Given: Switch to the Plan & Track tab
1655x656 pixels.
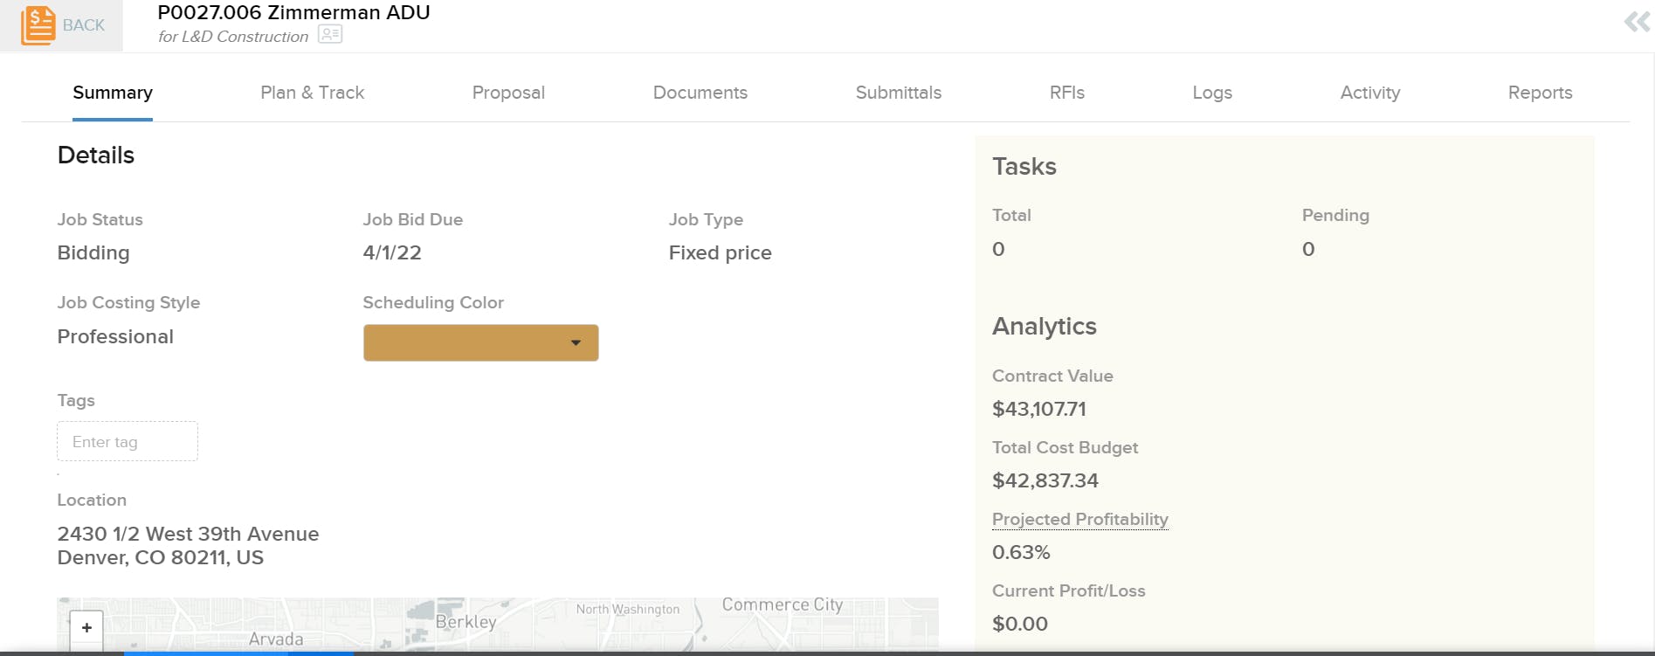Looking at the screenshot, I should point(312,93).
